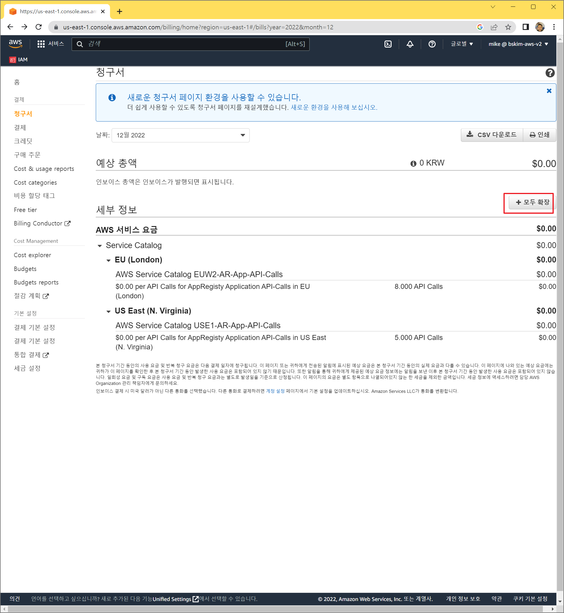The width and height of the screenshot is (564, 613).
Task: Click the 계정 설정 link in footer note
Action: (275, 391)
